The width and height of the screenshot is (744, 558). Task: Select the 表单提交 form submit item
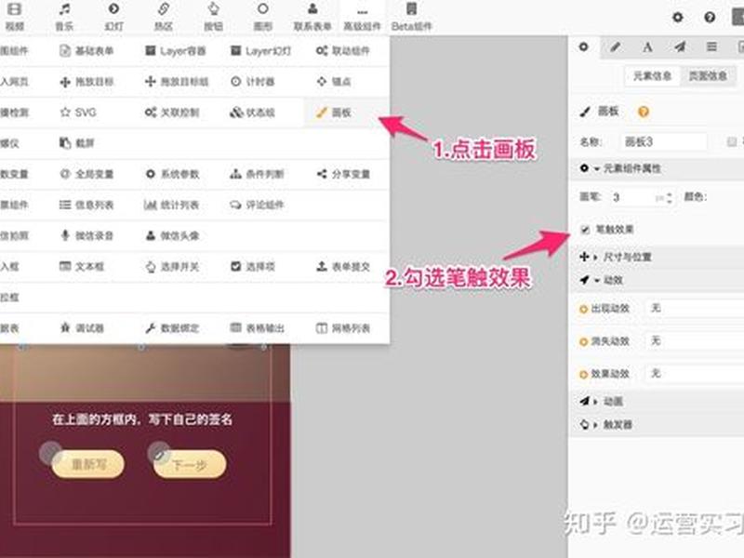[342, 266]
